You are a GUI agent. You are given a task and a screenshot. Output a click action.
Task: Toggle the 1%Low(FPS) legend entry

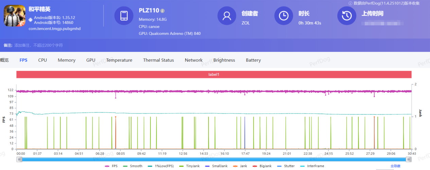(x=162, y=166)
